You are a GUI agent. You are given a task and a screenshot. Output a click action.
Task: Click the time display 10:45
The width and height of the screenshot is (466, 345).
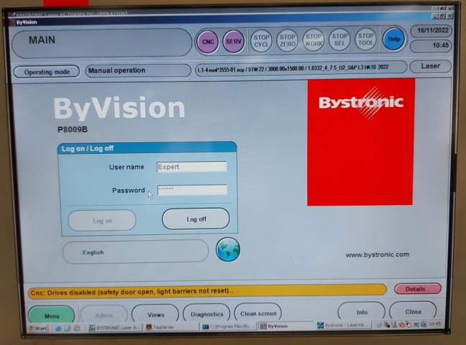click(x=431, y=46)
